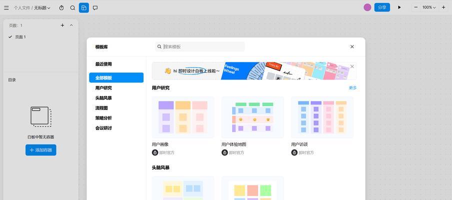Start presentation with the play button
The height and width of the screenshot is (200, 452).
click(x=399, y=7)
